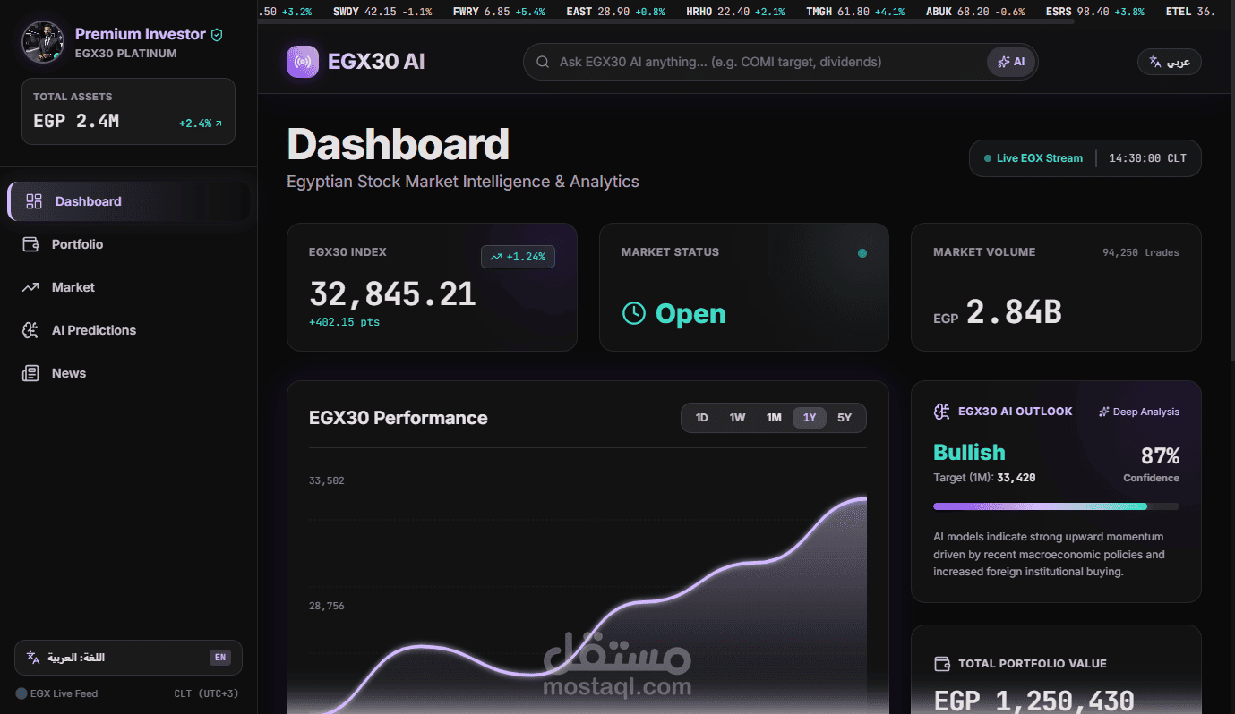1235x714 pixels.
Task: Click the CLT (UTC+3) timezone label
Action: [x=206, y=693]
